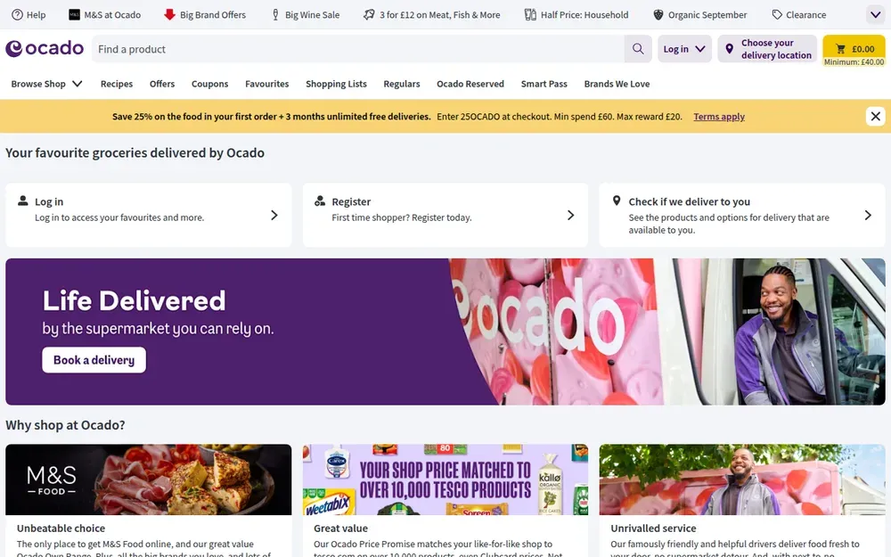The image size is (891, 557).
Task: Dismiss the yellow promo banner
Action: (875, 117)
